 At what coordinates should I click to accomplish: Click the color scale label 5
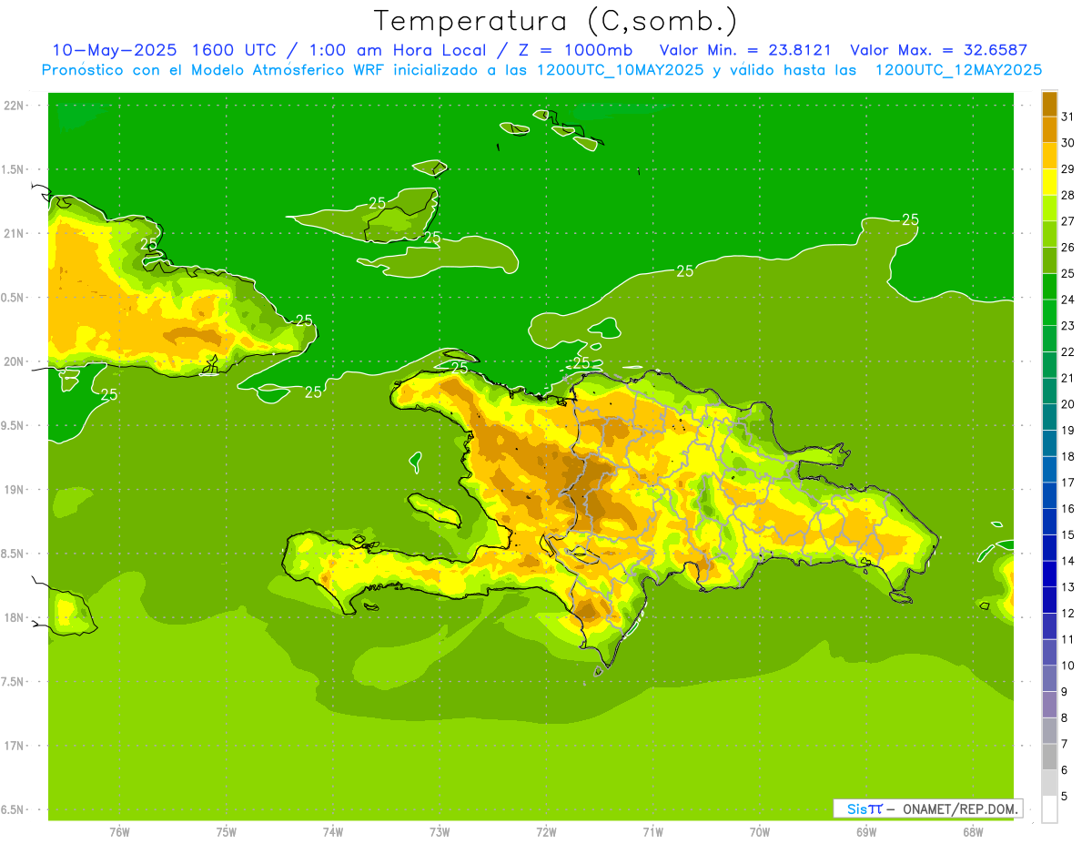(x=1064, y=796)
